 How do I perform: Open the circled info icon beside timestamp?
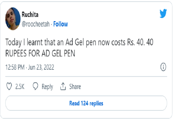(163, 67)
